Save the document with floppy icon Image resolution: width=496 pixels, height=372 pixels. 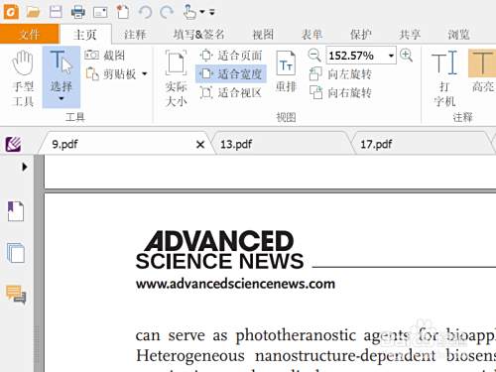[x=56, y=12]
